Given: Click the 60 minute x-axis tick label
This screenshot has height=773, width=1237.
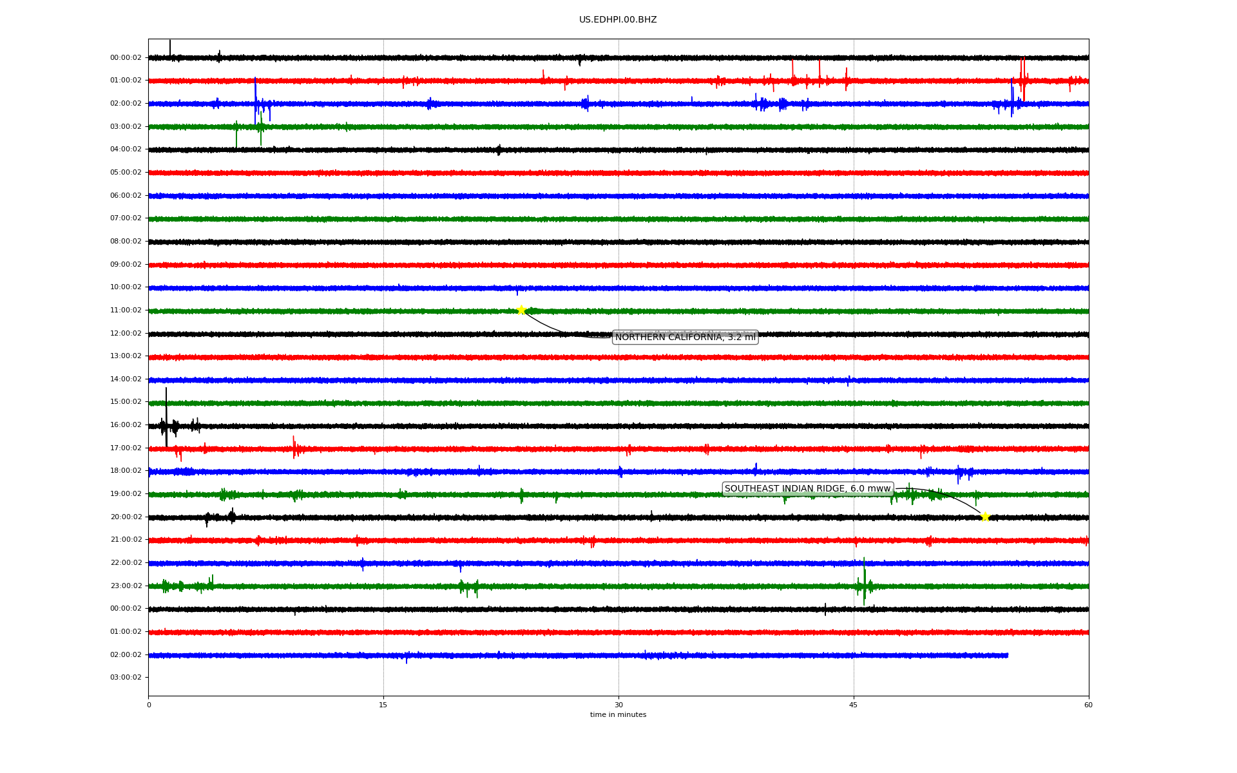Looking at the screenshot, I should tap(1088, 705).
